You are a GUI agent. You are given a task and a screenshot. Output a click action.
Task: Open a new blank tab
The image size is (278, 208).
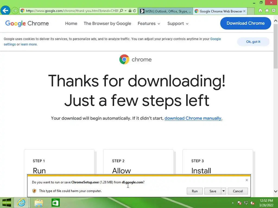pos(251,11)
